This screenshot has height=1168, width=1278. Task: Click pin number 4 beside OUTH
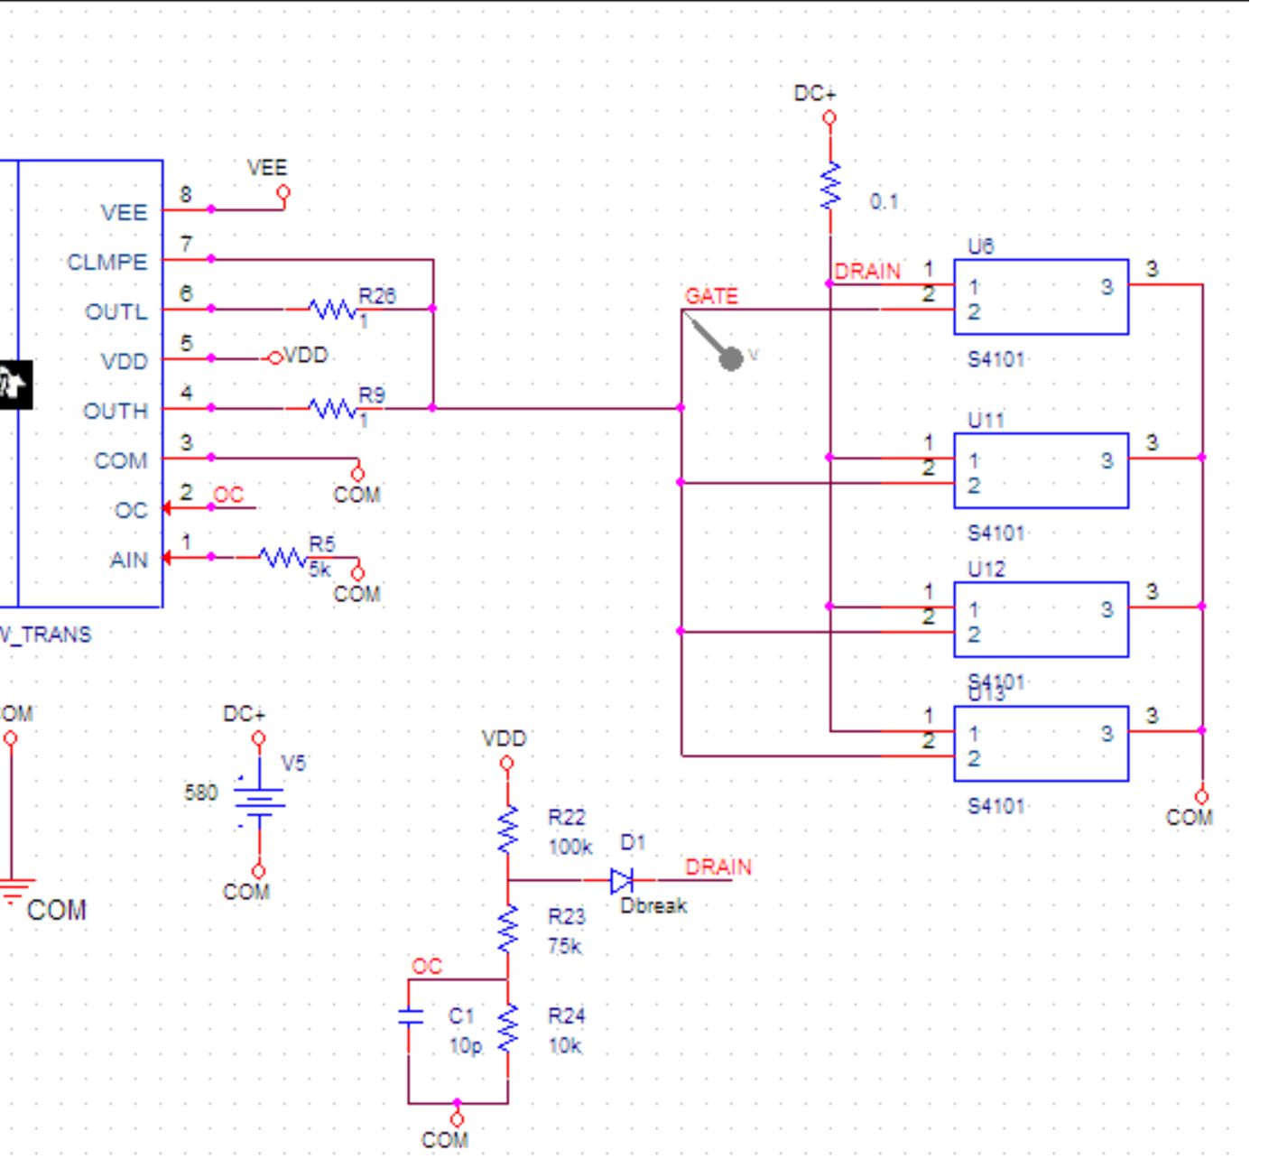pyautogui.click(x=186, y=394)
